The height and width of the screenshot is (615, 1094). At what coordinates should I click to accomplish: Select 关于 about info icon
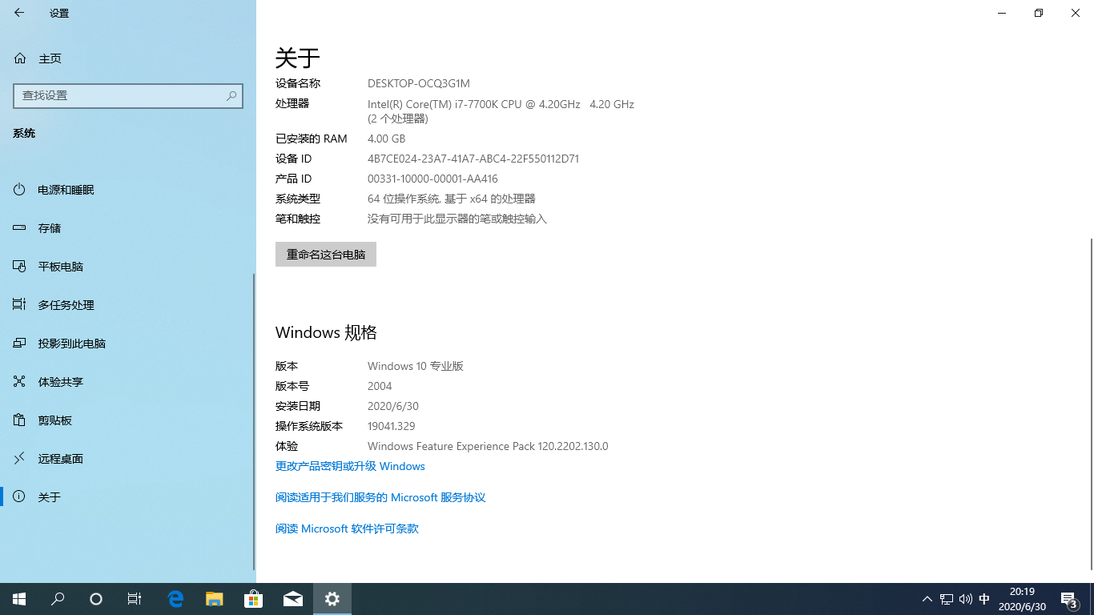click(x=20, y=497)
